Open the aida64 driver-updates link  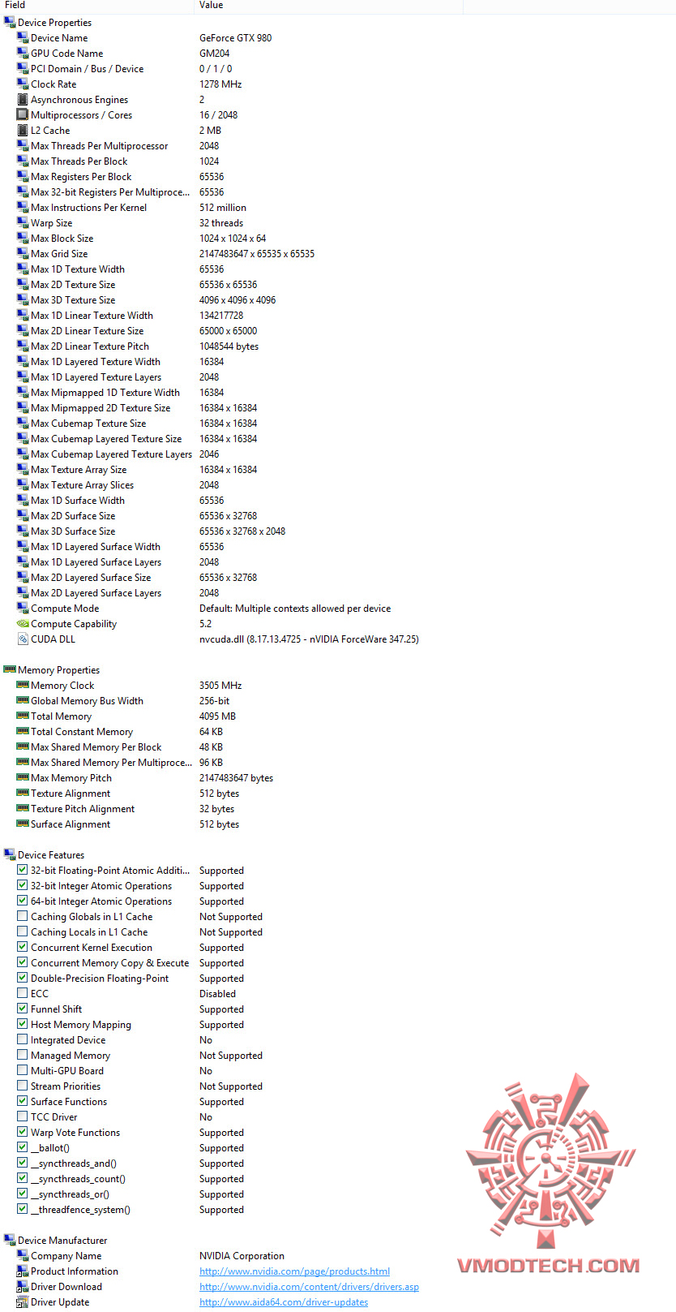[284, 1302]
